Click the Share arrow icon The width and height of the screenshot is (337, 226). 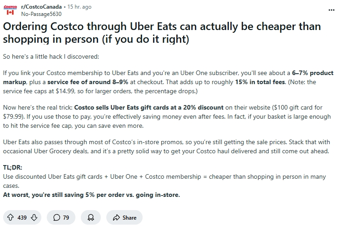click(x=116, y=217)
